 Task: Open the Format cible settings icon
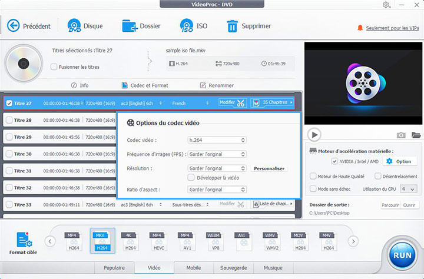tap(24, 240)
